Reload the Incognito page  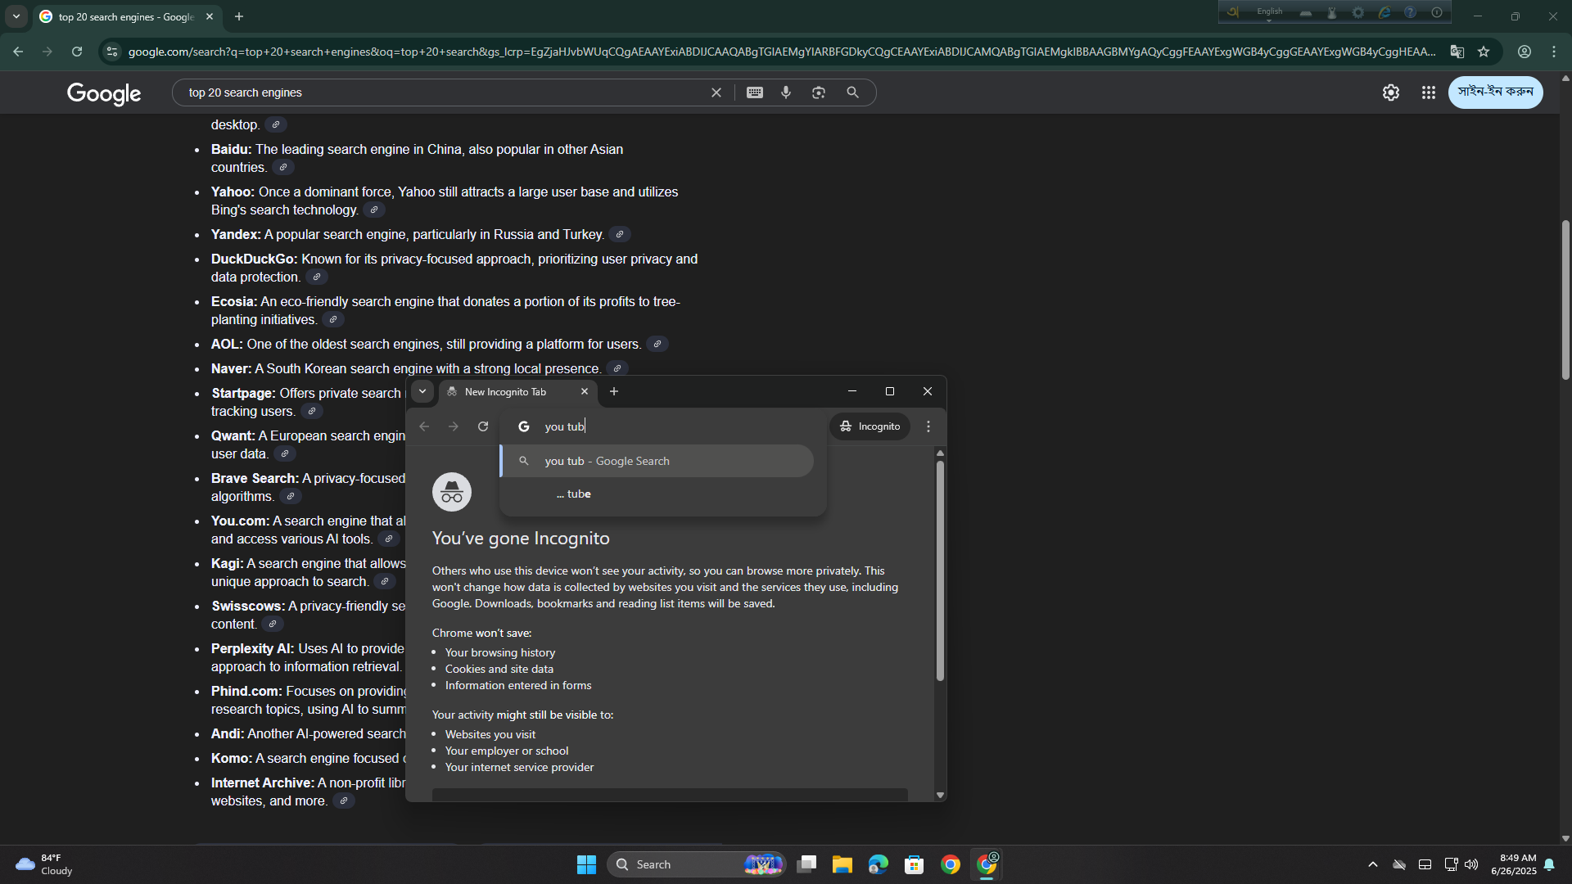pos(483,426)
